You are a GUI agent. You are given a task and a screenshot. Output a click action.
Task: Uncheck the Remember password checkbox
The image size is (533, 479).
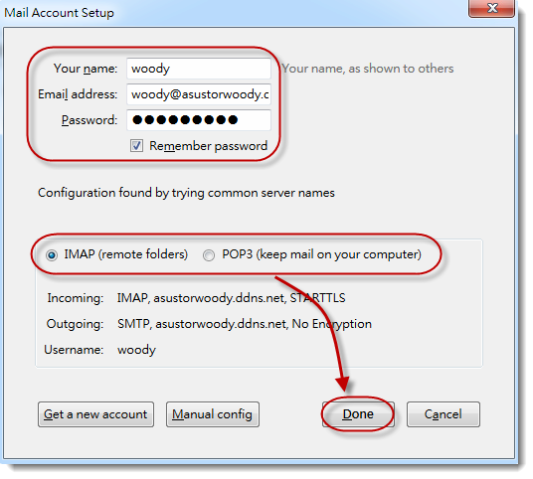136,146
